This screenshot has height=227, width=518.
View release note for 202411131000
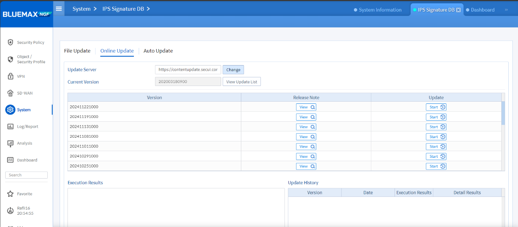[306, 127]
